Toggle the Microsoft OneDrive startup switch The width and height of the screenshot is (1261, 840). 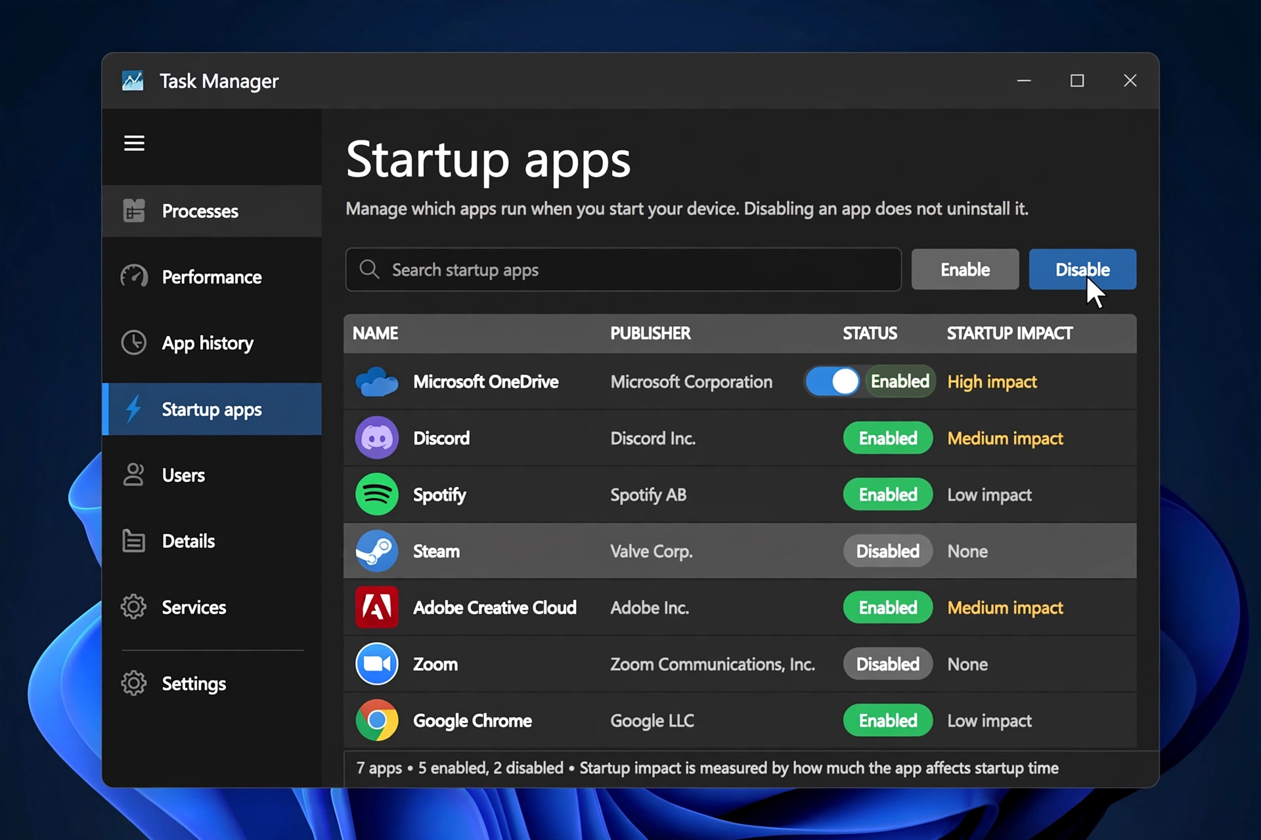832,381
